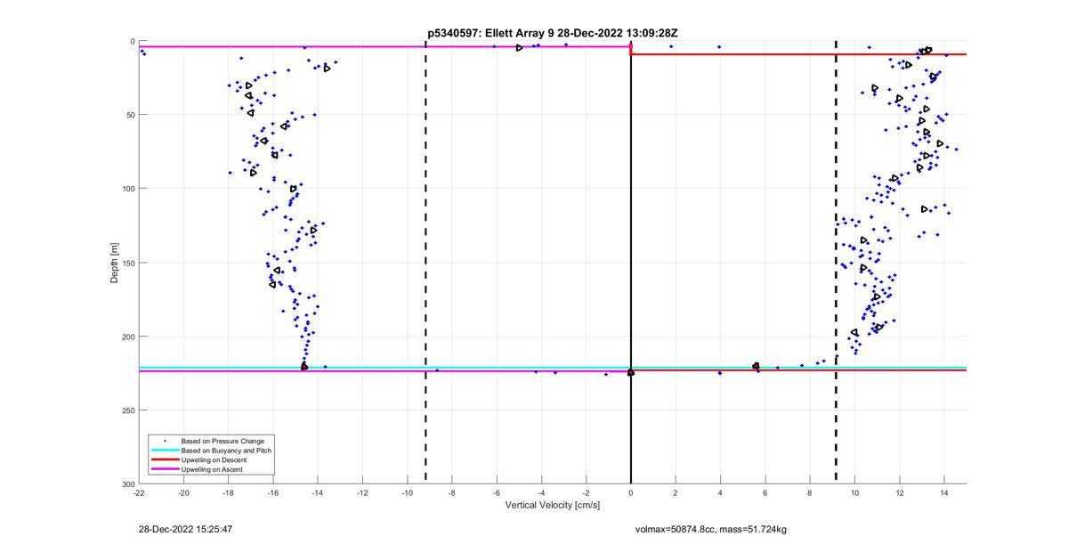Click x-axis tick label '-6'
This screenshot has height=544, width=1068.
pyautogui.click(x=497, y=492)
